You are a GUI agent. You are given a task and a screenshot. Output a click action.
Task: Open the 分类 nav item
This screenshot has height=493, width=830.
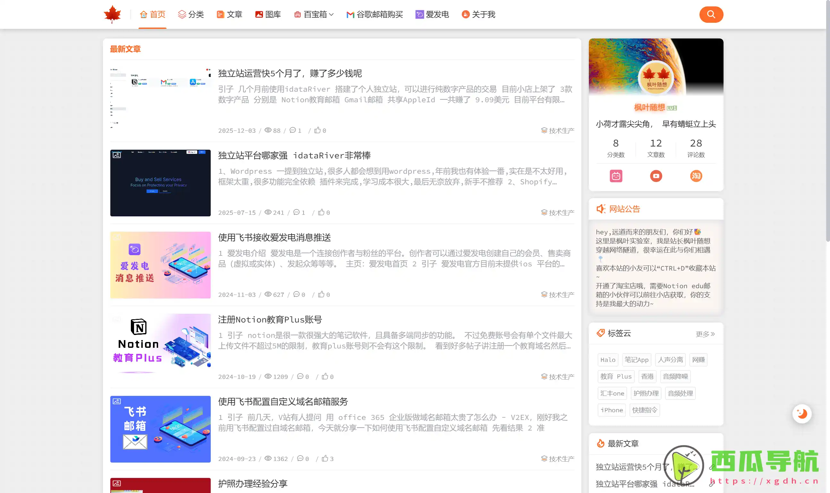point(191,14)
